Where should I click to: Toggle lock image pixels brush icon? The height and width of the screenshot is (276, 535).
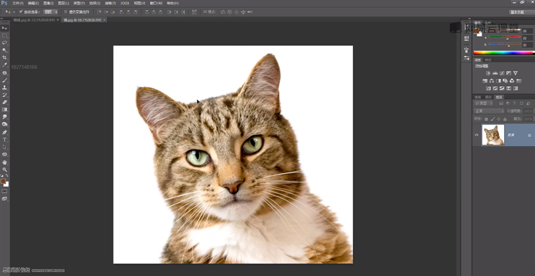(492, 119)
